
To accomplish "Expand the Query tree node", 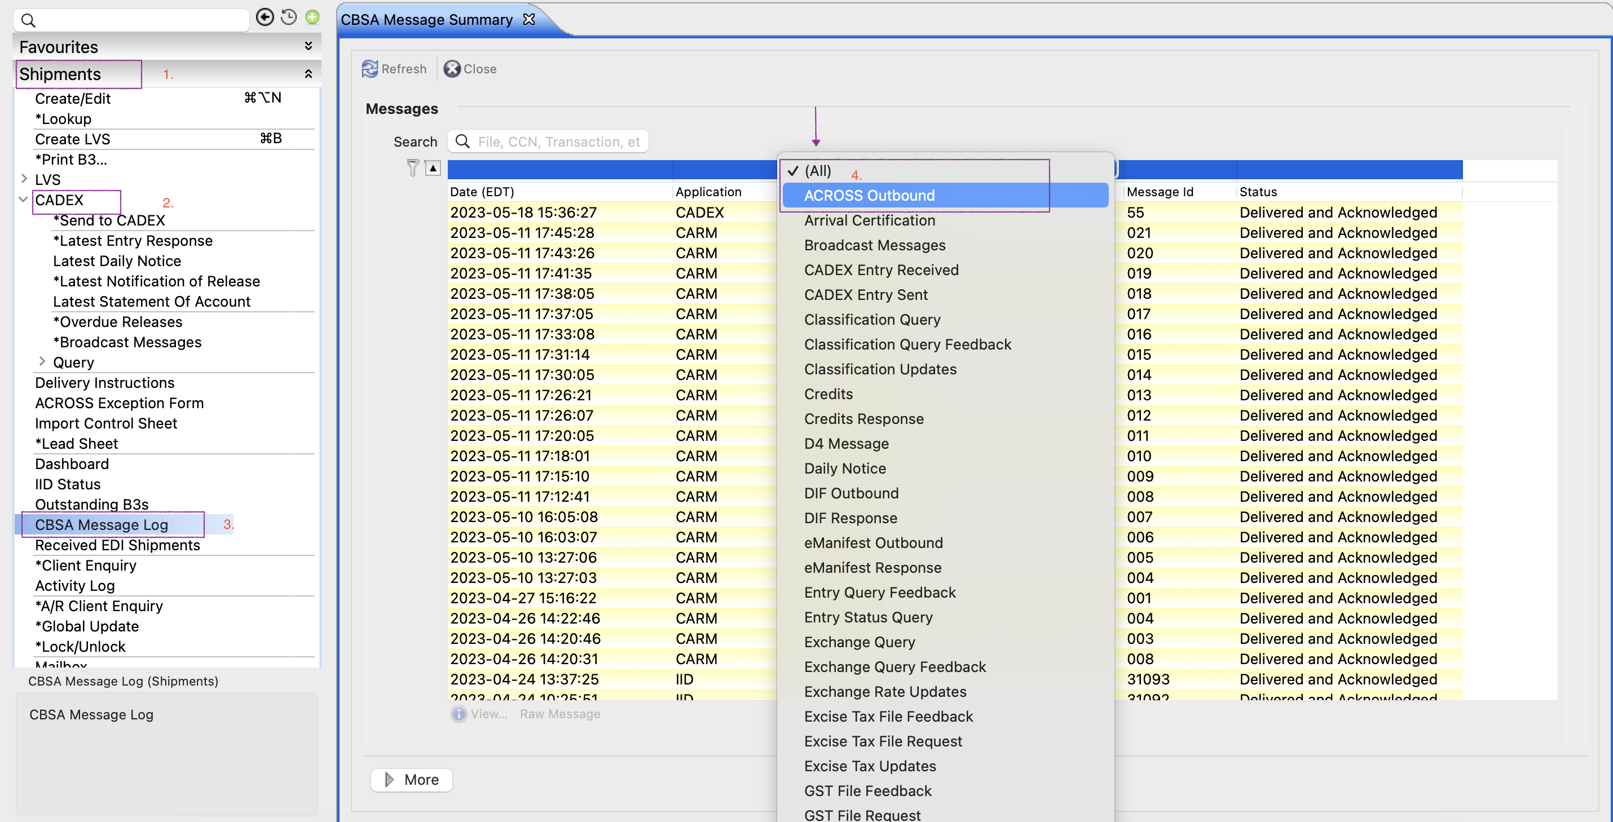I will (x=42, y=361).
